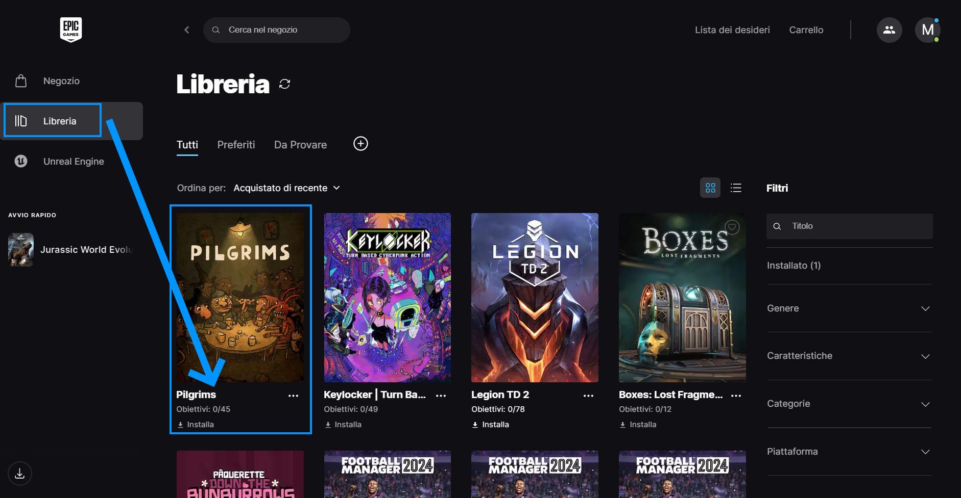Click the Negozio shopping bag icon
Viewport: 961px width, 498px height.
click(21, 81)
